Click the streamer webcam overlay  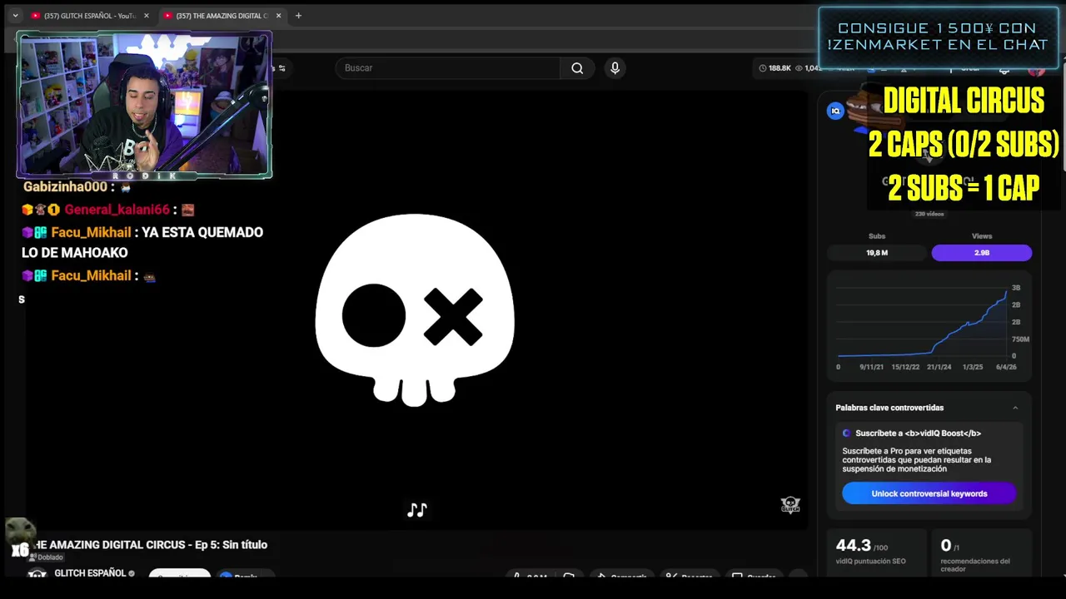pos(144,105)
